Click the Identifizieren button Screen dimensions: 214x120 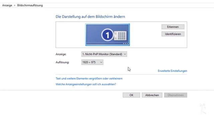(173, 34)
